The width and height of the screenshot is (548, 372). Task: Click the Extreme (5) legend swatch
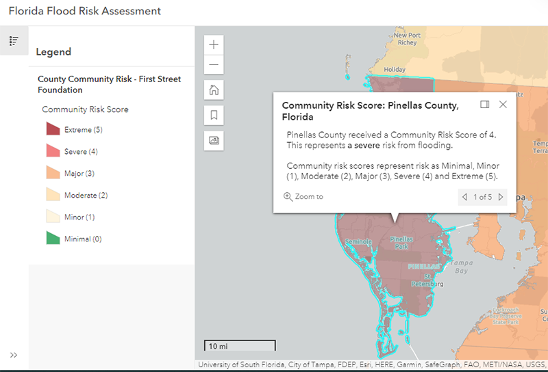pyautogui.click(x=53, y=129)
